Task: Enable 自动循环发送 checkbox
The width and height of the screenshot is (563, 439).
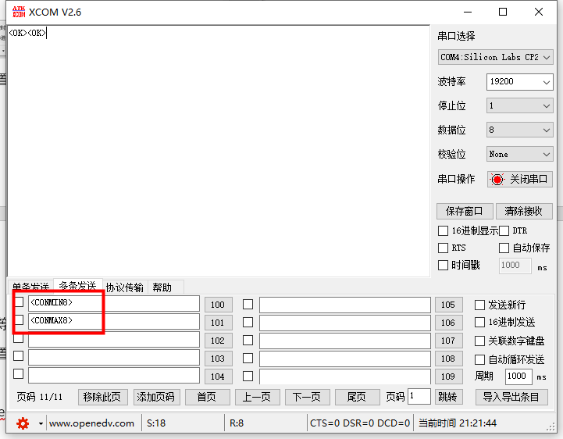Action: point(479,359)
